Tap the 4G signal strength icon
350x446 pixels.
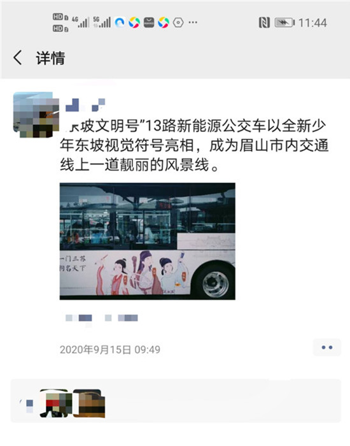click(80, 22)
